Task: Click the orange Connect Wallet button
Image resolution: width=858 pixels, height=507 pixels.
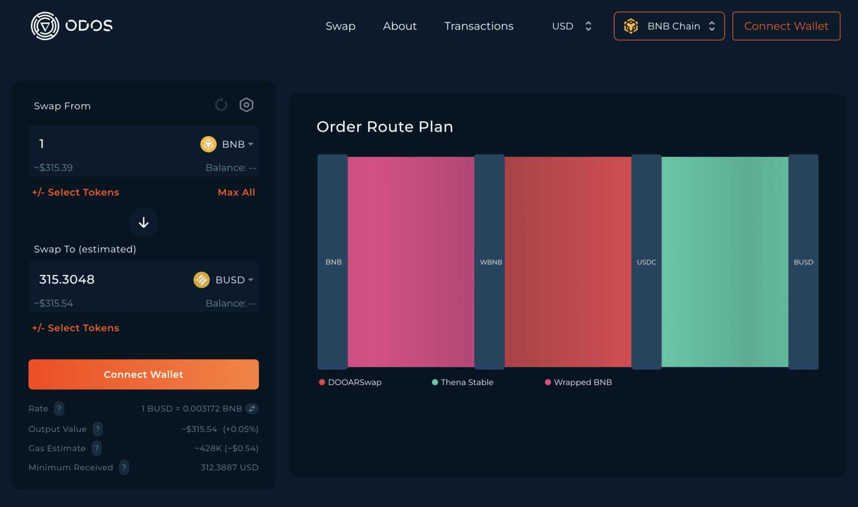Action: pos(144,374)
